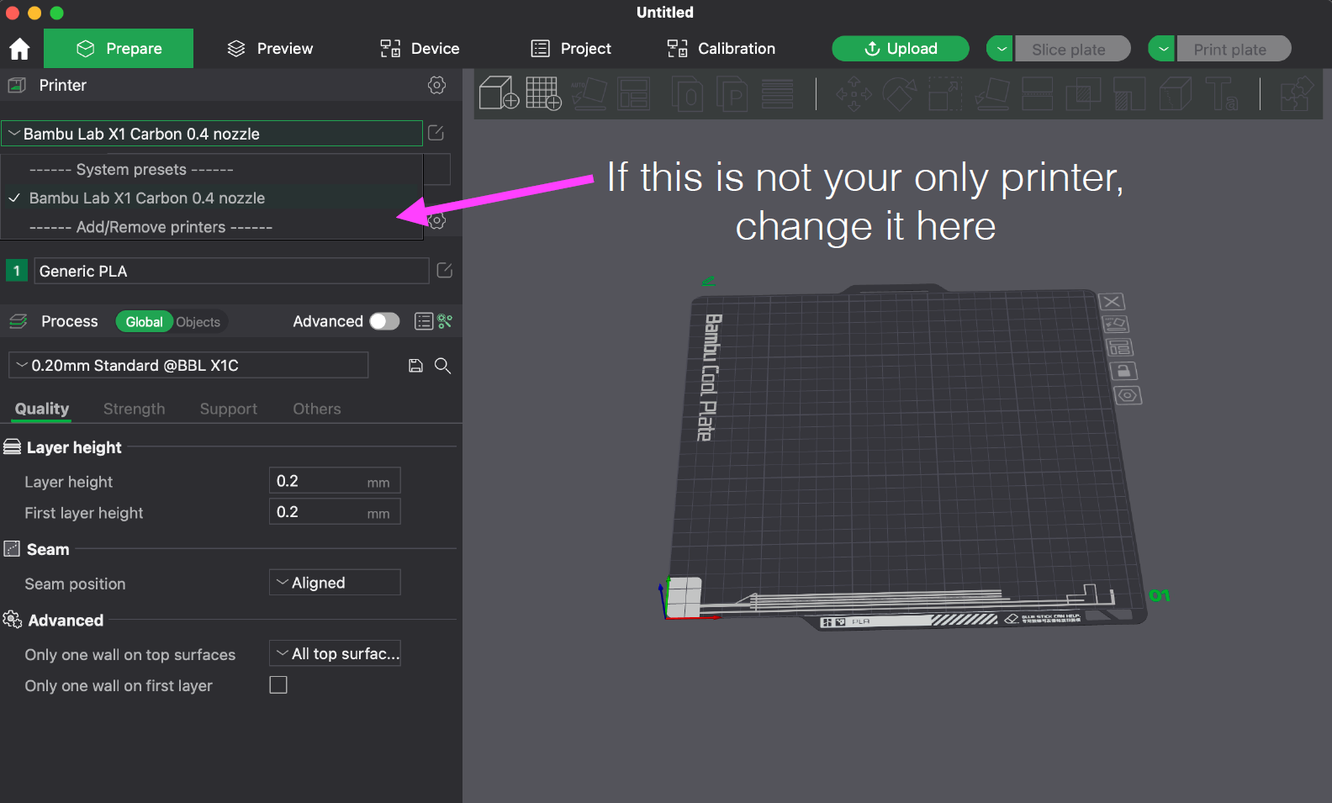Click the Add model cube icon
This screenshot has height=803, width=1332.
[499, 93]
